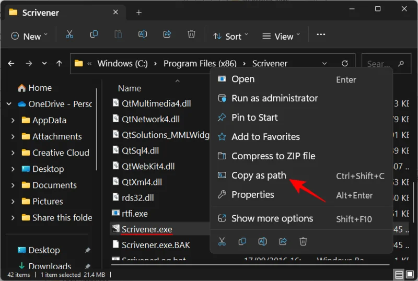Click the Copy icon in the toolbar
Image resolution: width=418 pixels, height=281 pixels.
coord(94,34)
